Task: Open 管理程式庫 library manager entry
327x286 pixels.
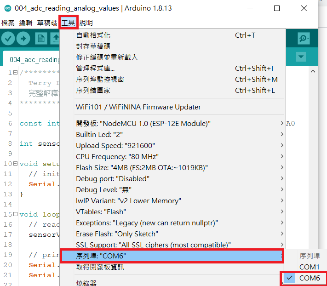Action: (95, 69)
